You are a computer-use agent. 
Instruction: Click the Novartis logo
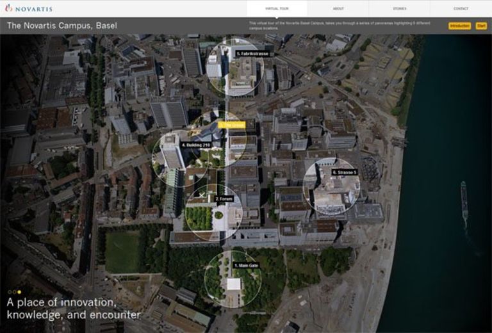29,8
